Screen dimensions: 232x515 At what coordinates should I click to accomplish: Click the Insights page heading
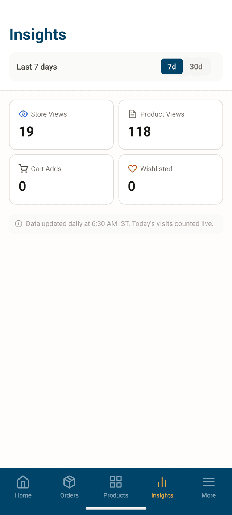pyautogui.click(x=37, y=34)
